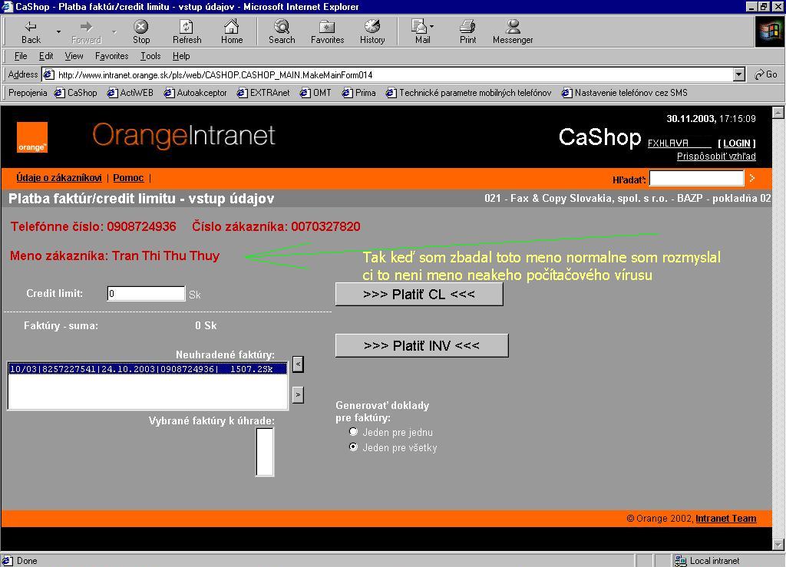Open the Back button history dropdown arrow
This screenshot has width=786, height=567.
coord(58,32)
